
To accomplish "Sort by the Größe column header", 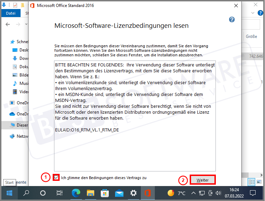I will tap(251, 37).
